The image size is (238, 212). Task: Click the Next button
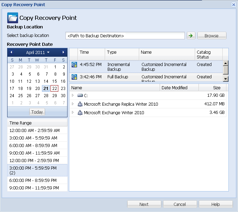pos(144,204)
